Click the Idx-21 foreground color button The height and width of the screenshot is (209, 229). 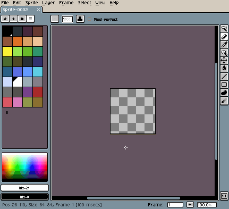pyautogui.click(x=24, y=188)
